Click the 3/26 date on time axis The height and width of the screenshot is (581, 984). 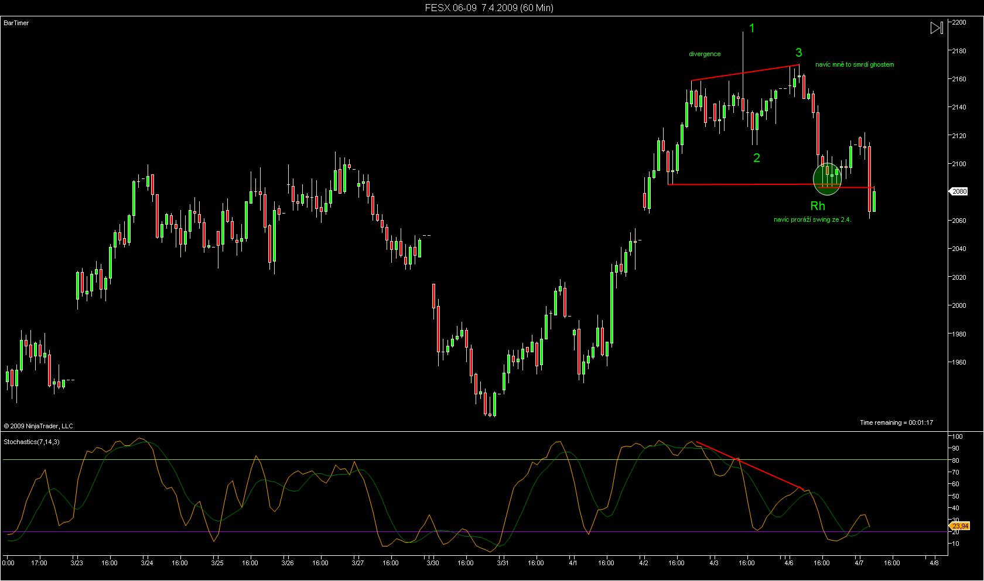point(287,563)
